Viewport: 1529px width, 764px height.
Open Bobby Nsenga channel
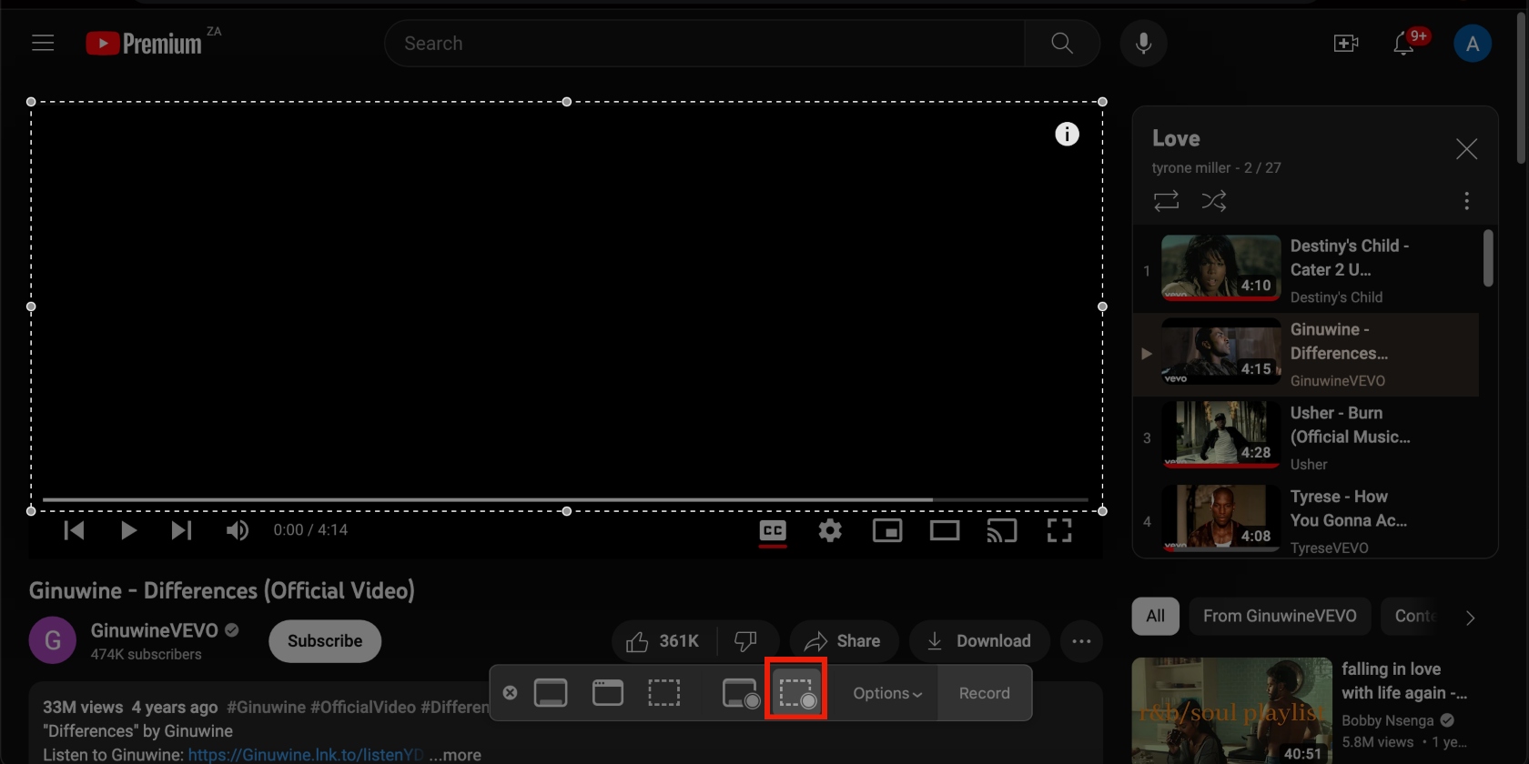tap(1387, 720)
